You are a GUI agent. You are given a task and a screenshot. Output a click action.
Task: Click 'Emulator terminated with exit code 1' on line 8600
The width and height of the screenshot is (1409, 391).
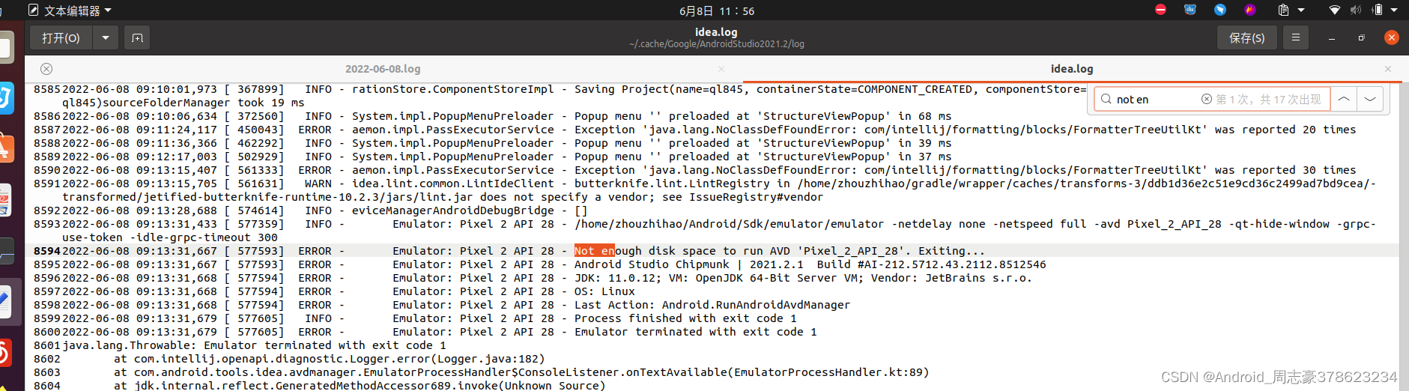pyautogui.click(x=695, y=332)
